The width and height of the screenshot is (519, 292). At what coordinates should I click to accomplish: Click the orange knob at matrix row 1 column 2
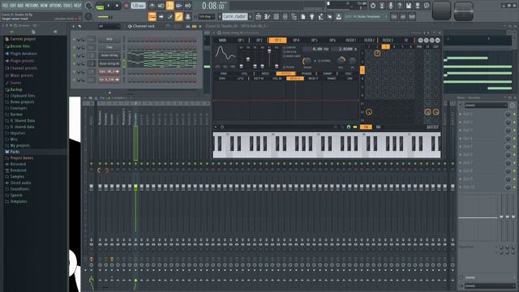pos(377,54)
